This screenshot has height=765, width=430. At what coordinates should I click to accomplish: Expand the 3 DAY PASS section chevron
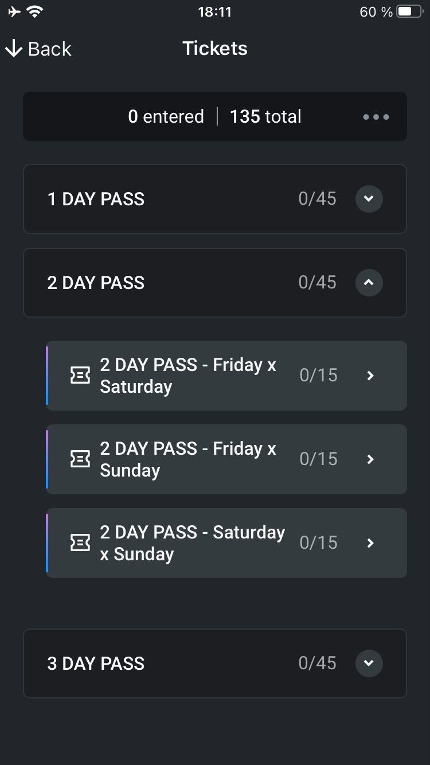click(x=369, y=663)
